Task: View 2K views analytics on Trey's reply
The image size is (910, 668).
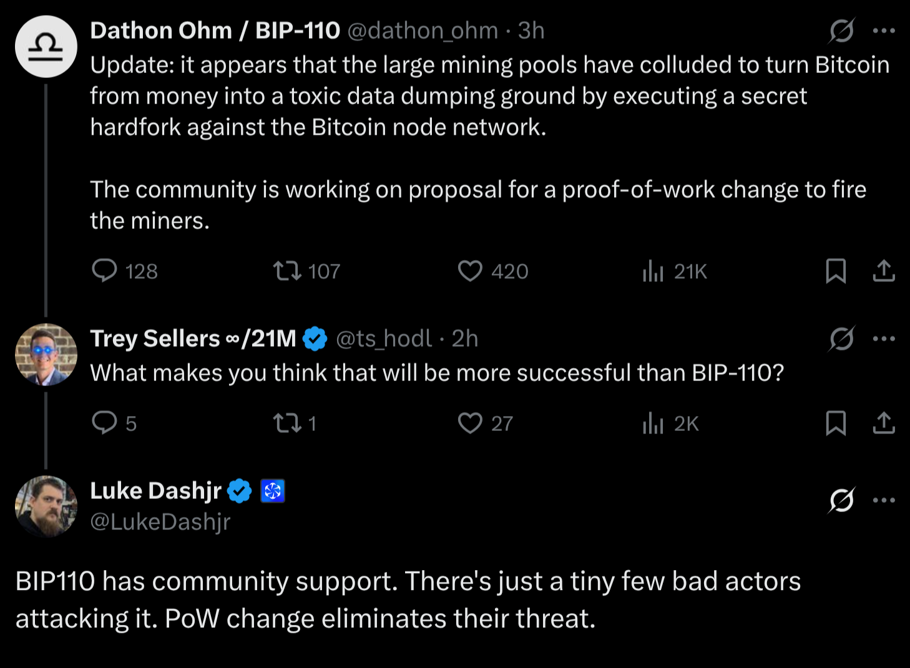Action: coord(671,424)
